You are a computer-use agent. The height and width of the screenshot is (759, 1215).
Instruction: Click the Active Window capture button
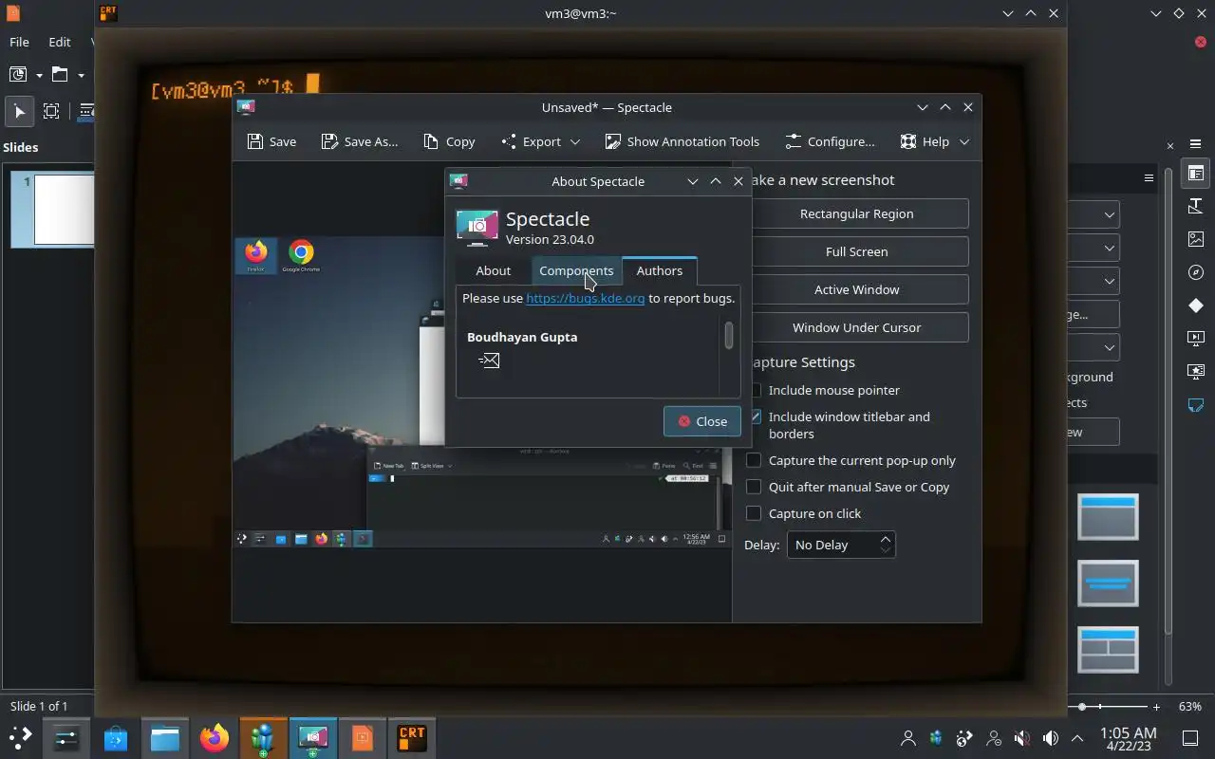[856, 289]
